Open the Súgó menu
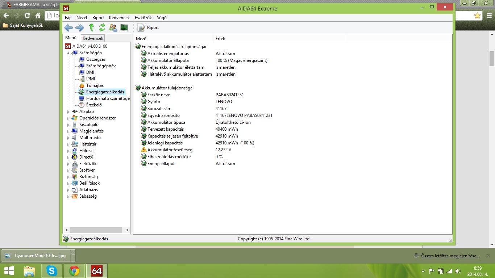Image resolution: width=495 pixels, height=278 pixels. (162, 17)
